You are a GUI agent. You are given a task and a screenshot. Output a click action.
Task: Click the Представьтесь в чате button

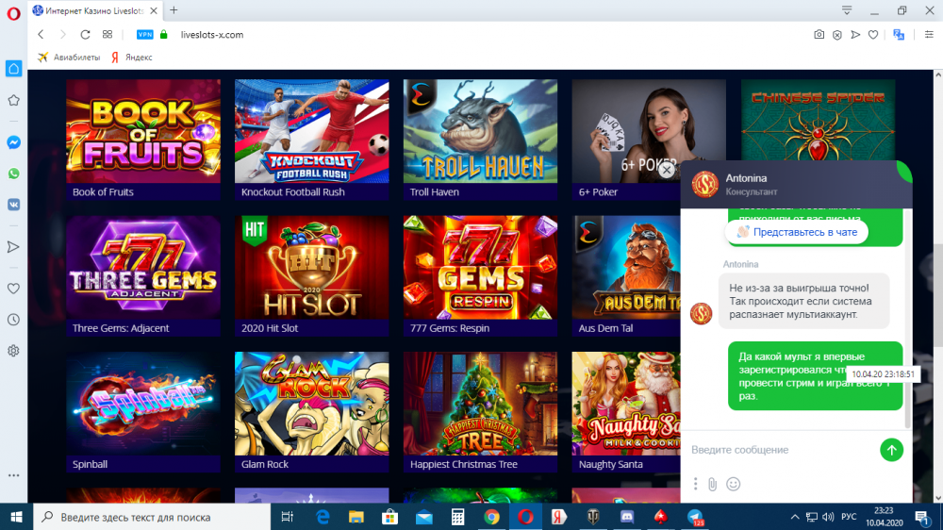coord(797,232)
